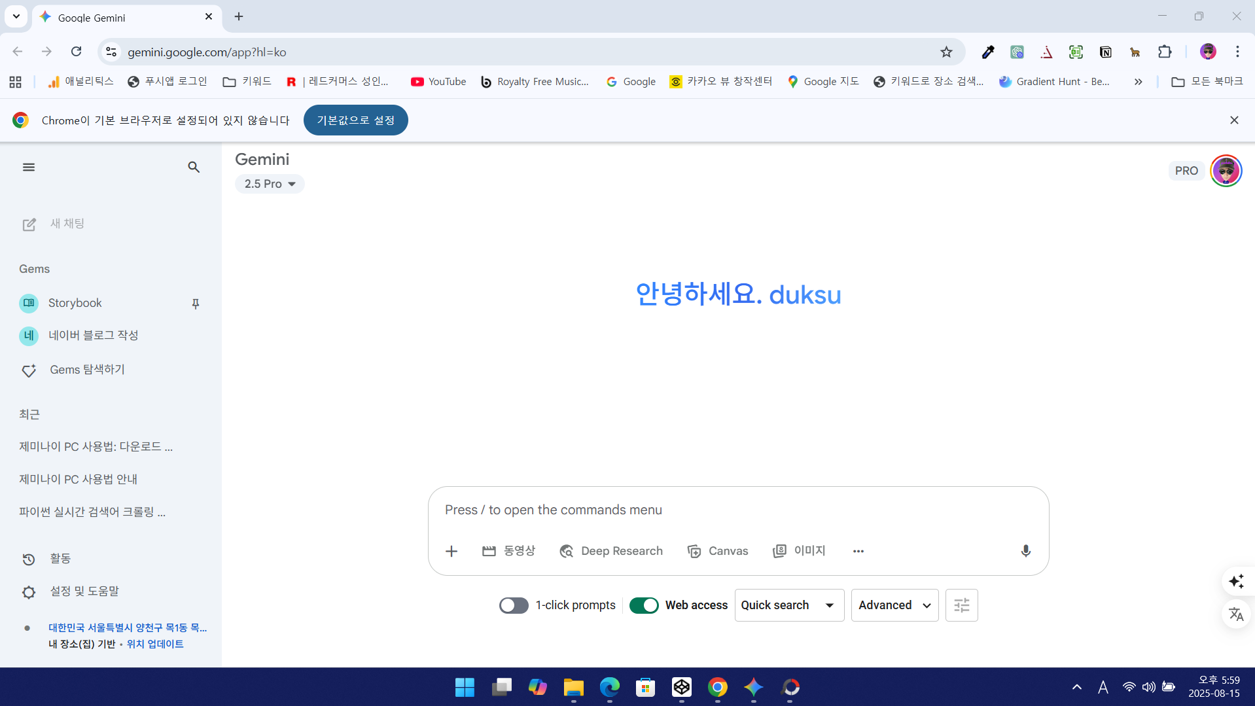This screenshot has height=706, width=1255.
Task: Open the 애널리틱스 bookmark
Action: [81, 82]
